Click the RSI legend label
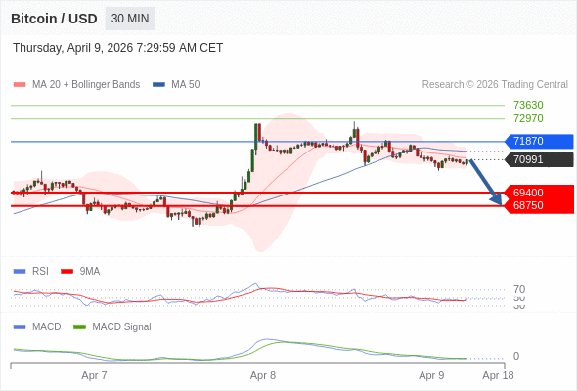 pos(40,272)
